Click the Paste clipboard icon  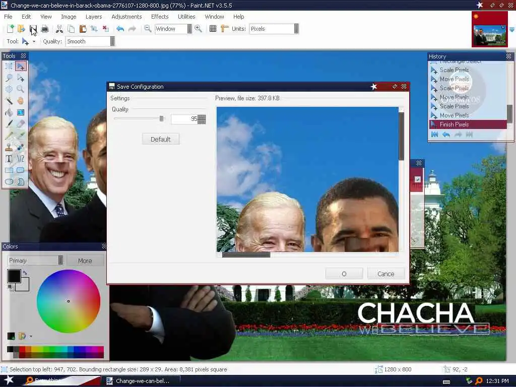(83, 29)
